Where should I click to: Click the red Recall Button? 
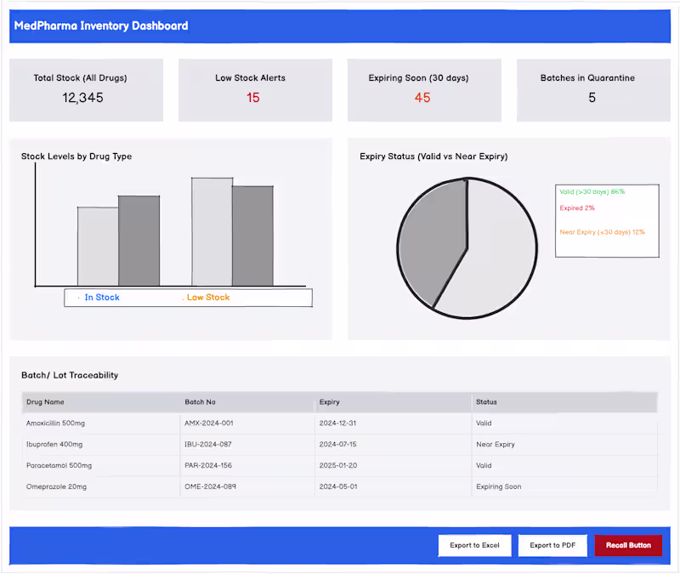(628, 545)
